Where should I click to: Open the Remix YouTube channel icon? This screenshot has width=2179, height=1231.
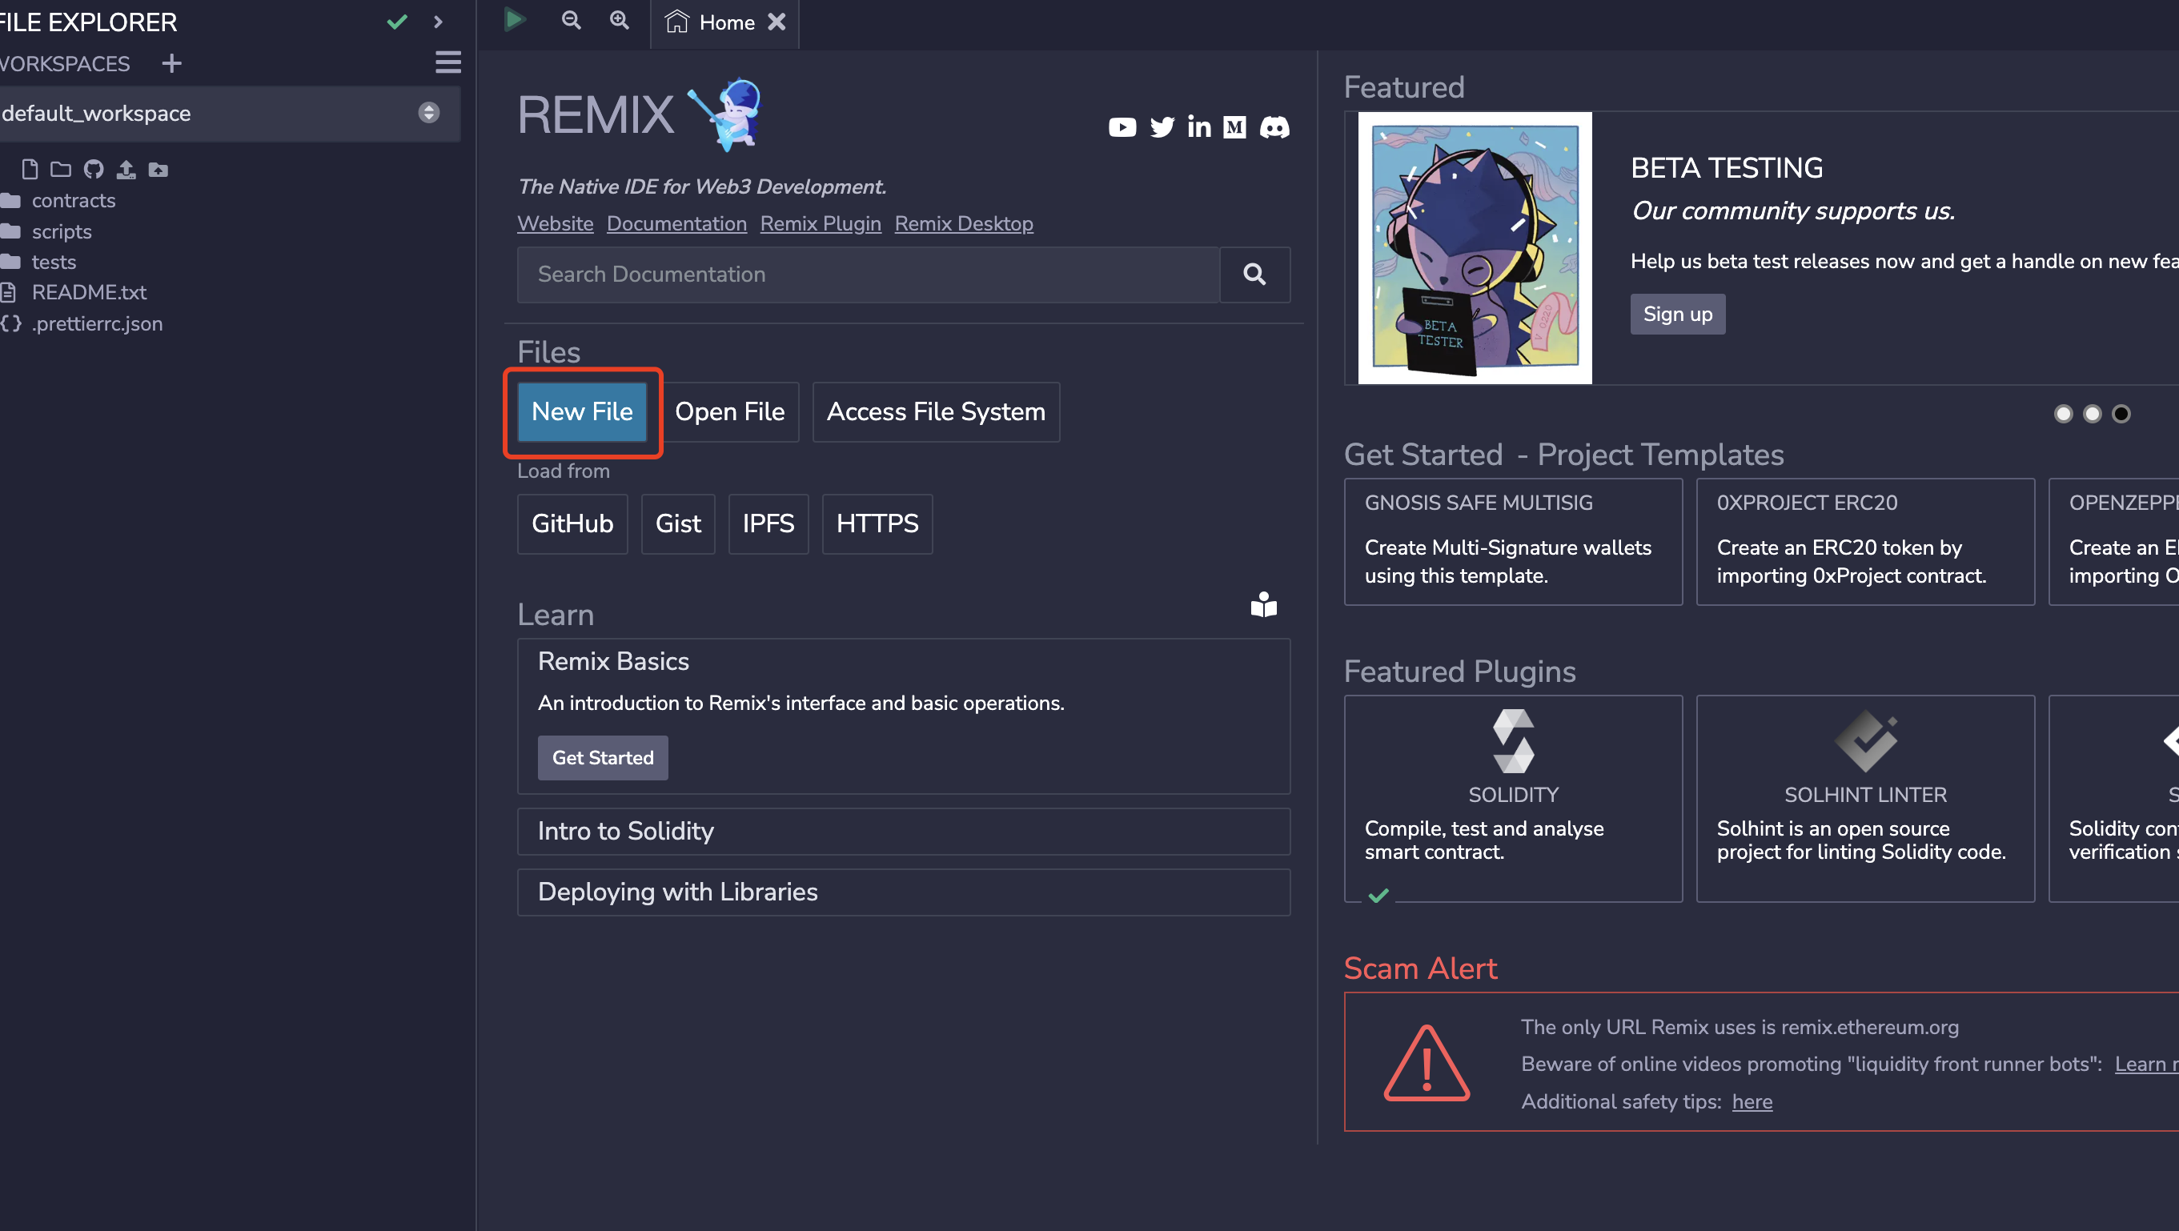pos(1122,126)
